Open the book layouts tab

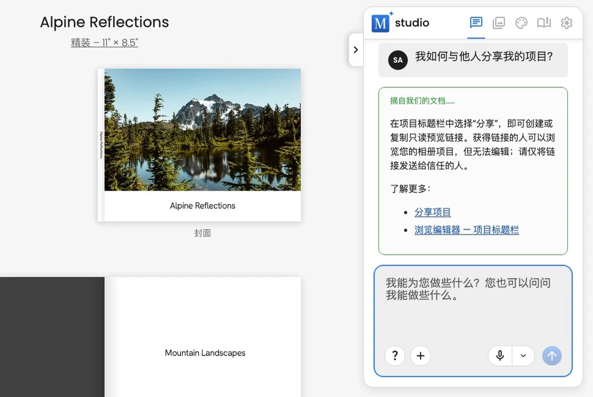(x=544, y=23)
